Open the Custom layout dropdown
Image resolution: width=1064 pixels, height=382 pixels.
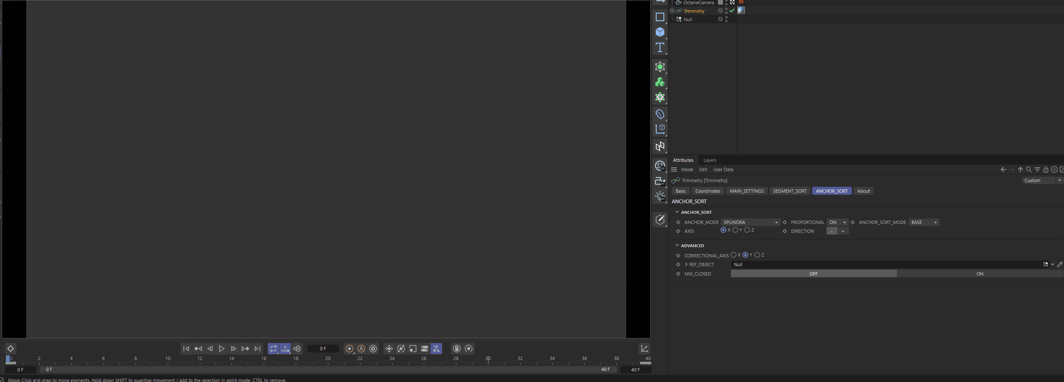1042,180
